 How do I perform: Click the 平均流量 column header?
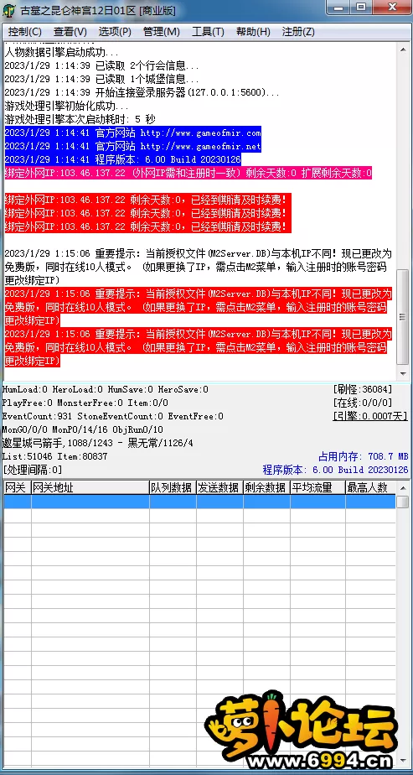point(317,487)
